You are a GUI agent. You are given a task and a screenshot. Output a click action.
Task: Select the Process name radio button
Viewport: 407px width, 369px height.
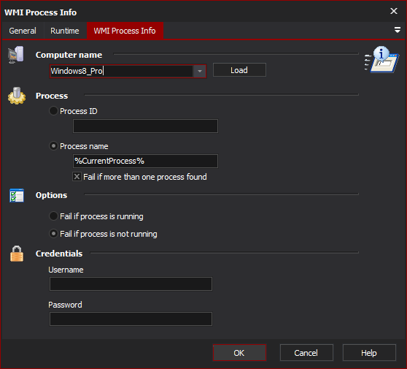pos(53,146)
